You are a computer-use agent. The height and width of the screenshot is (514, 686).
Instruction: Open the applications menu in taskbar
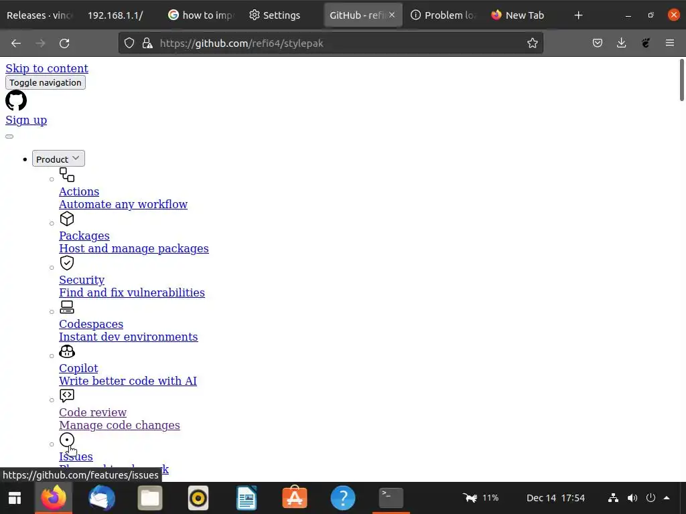pyautogui.click(x=15, y=498)
